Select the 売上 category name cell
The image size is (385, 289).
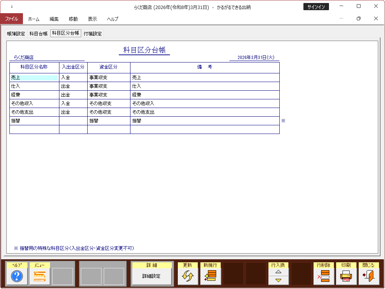(34, 78)
